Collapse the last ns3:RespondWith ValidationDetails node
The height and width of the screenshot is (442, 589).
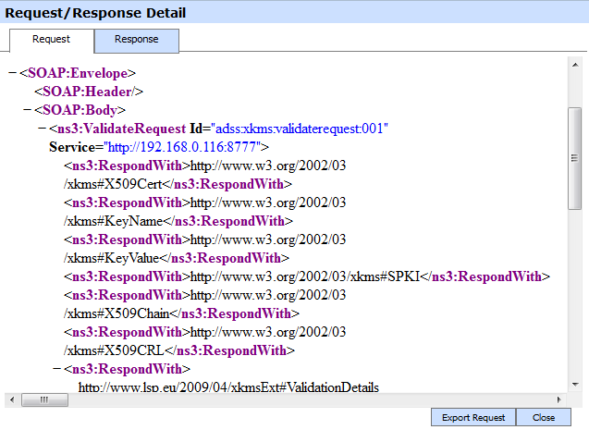click(x=55, y=369)
